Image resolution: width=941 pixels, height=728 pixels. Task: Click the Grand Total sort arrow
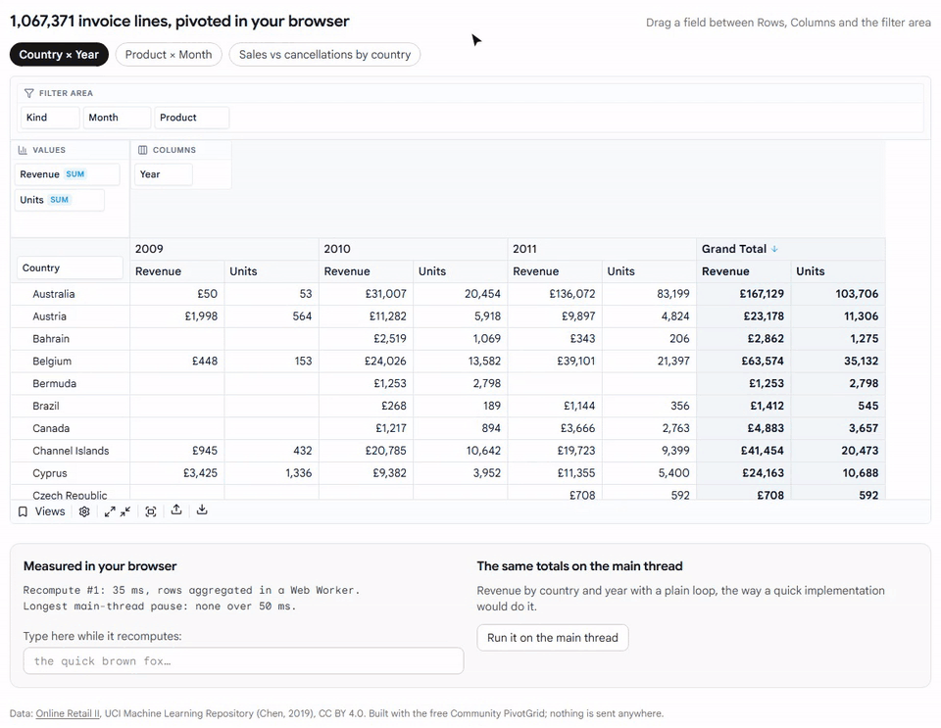(x=774, y=249)
